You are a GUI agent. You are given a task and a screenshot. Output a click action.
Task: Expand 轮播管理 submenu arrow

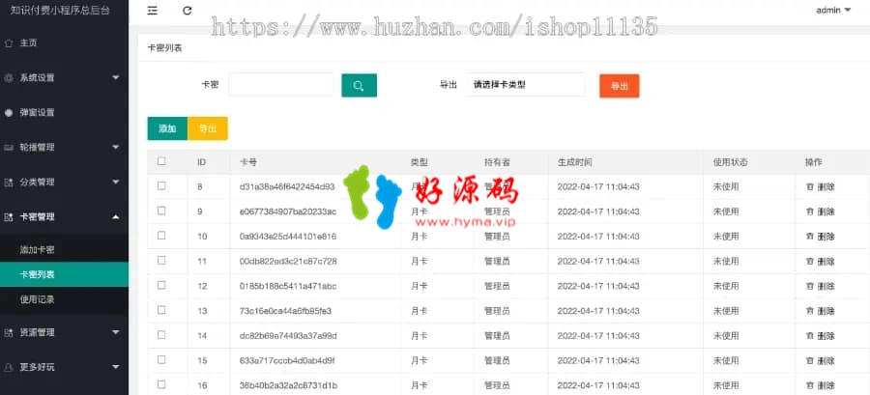(x=115, y=148)
